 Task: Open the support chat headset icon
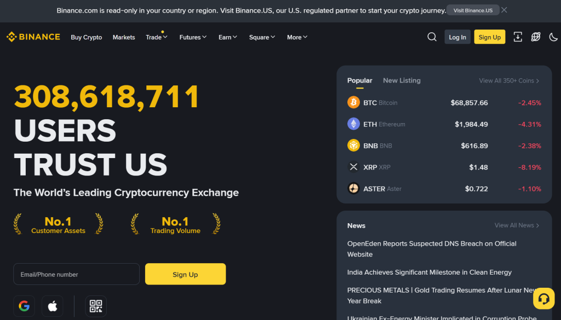pos(543,299)
